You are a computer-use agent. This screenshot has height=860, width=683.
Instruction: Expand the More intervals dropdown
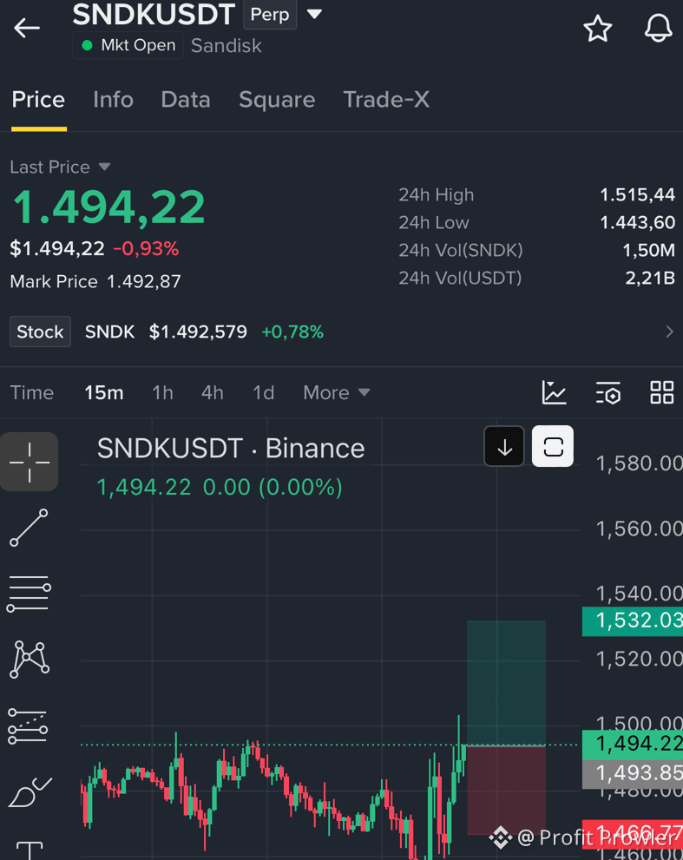click(336, 393)
